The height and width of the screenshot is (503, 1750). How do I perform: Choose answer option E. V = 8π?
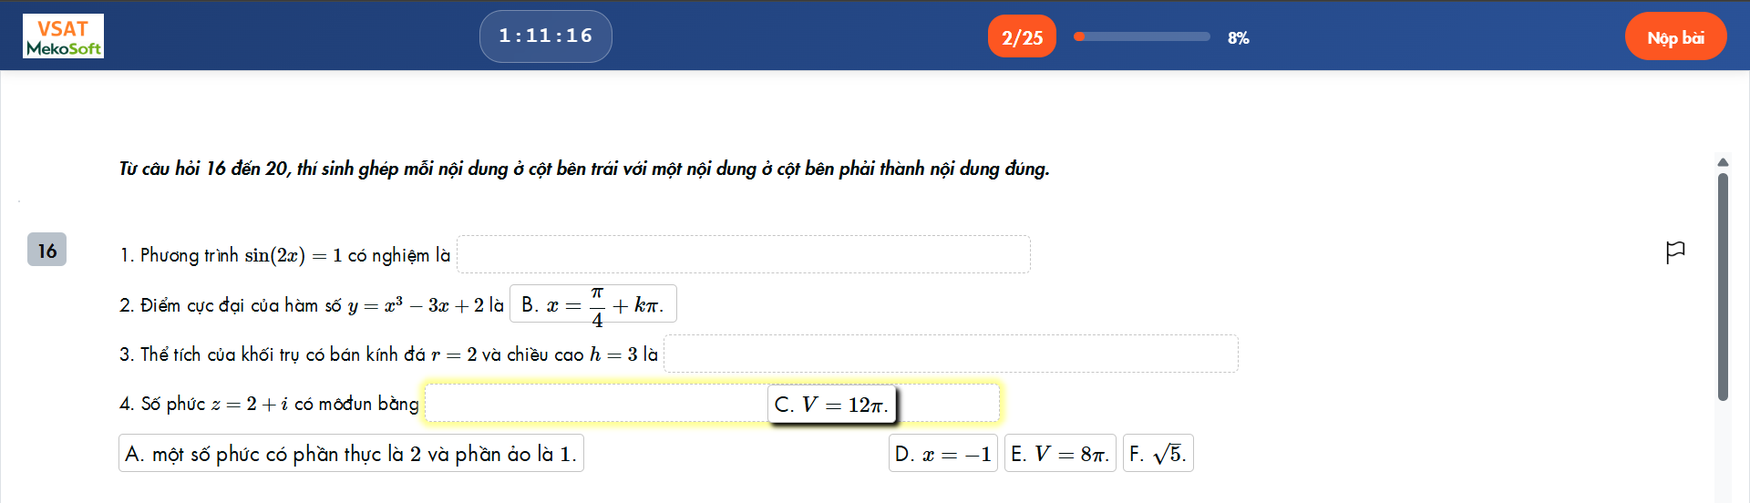pyautogui.click(x=1059, y=454)
